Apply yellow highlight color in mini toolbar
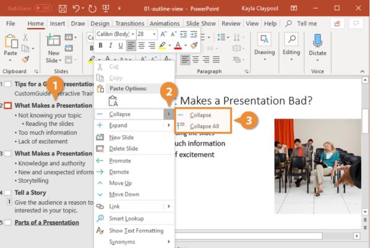The image size is (372, 248). [x=162, y=45]
